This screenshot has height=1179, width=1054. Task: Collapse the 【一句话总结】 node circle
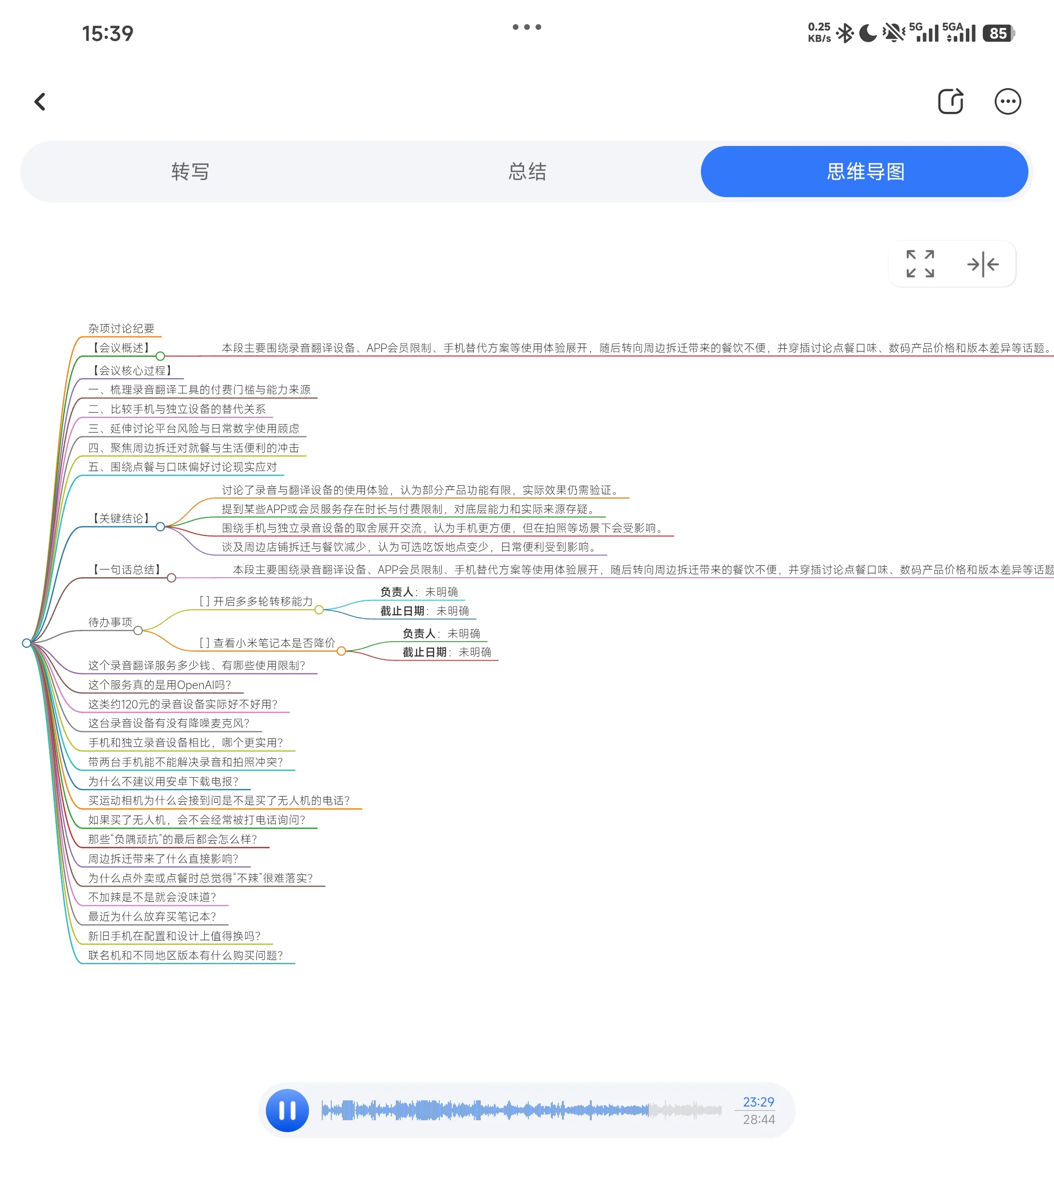(172, 578)
